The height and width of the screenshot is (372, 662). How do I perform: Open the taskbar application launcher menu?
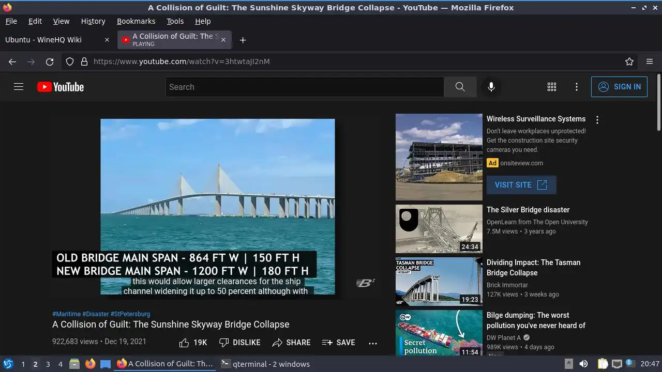[x=8, y=364]
